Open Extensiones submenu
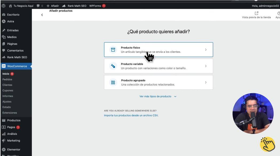The image size is (280, 156). point(10,113)
